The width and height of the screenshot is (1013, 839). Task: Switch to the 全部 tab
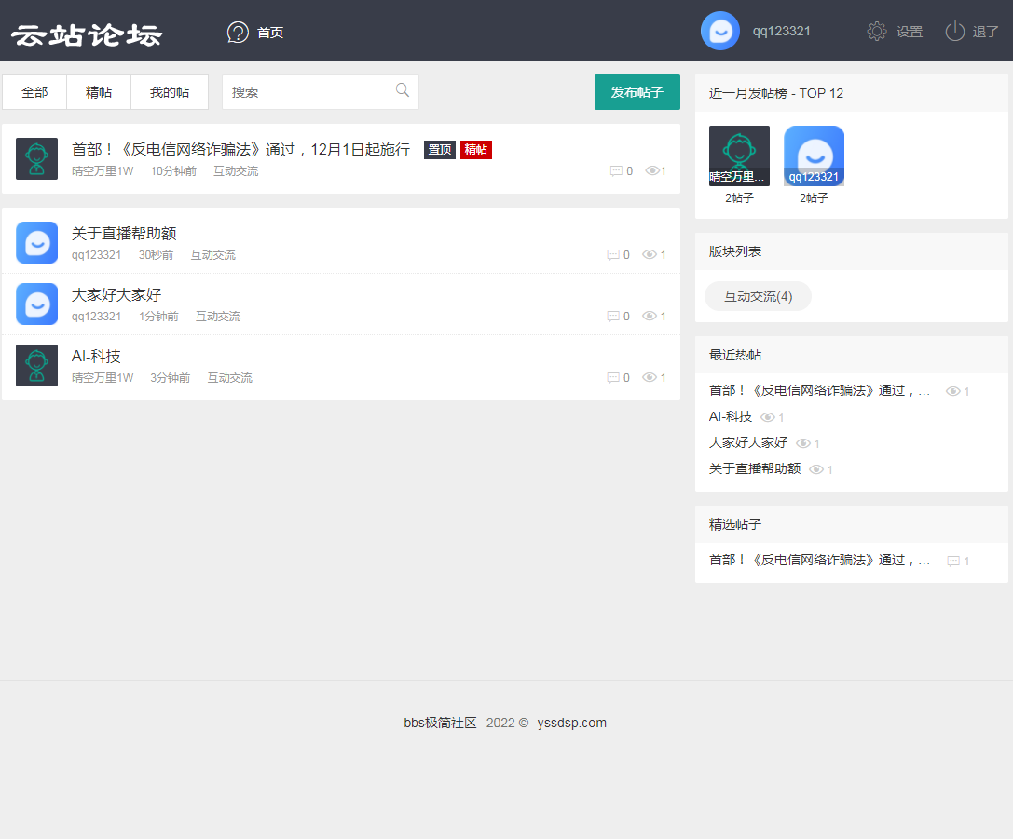[34, 92]
